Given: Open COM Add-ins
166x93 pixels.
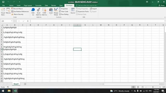Looking at the screenshot, I should [44, 12].
